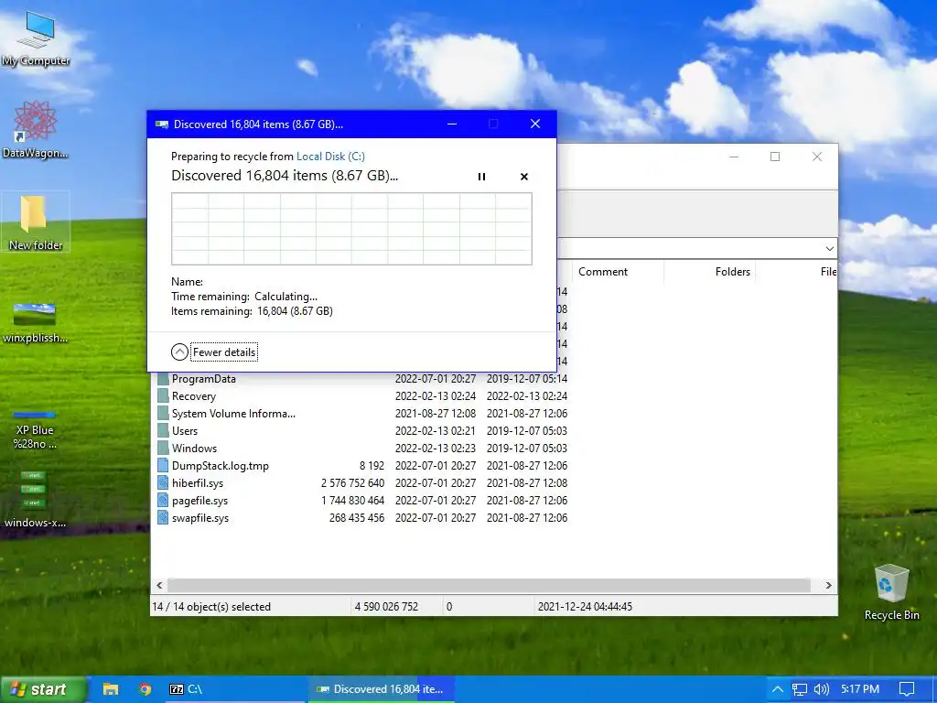Image resolution: width=937 pixels, height=703 pixels.
Task: Cancel the recycle operation with the X
Action: pyautogui.click(x=524, y=177)
